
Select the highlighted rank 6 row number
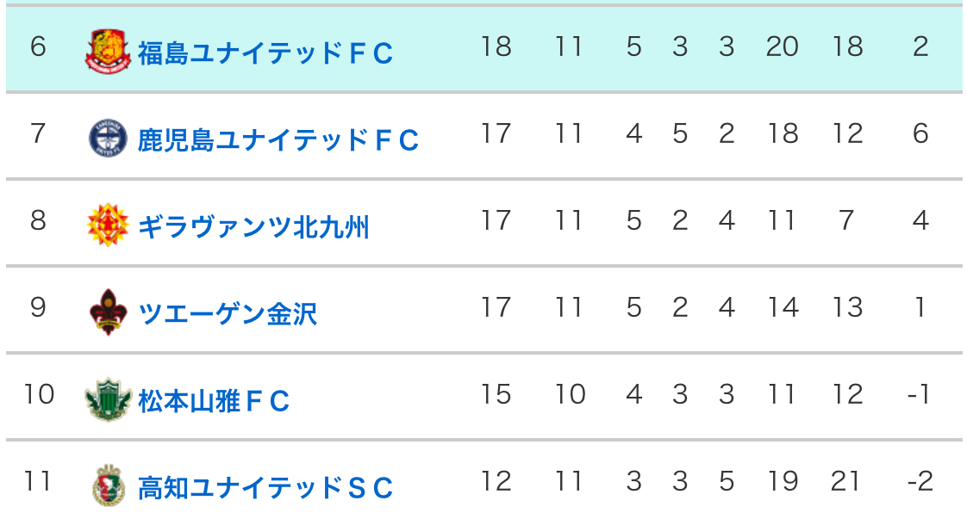pyautogui.click(x=38, y=46)
